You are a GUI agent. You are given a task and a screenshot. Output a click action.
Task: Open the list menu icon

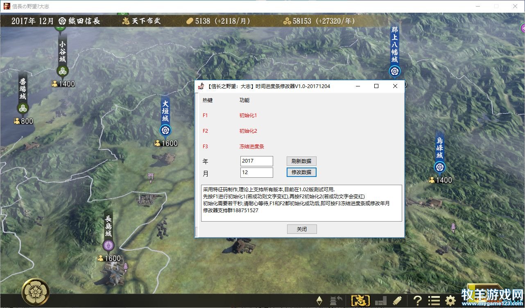point(434,301)
